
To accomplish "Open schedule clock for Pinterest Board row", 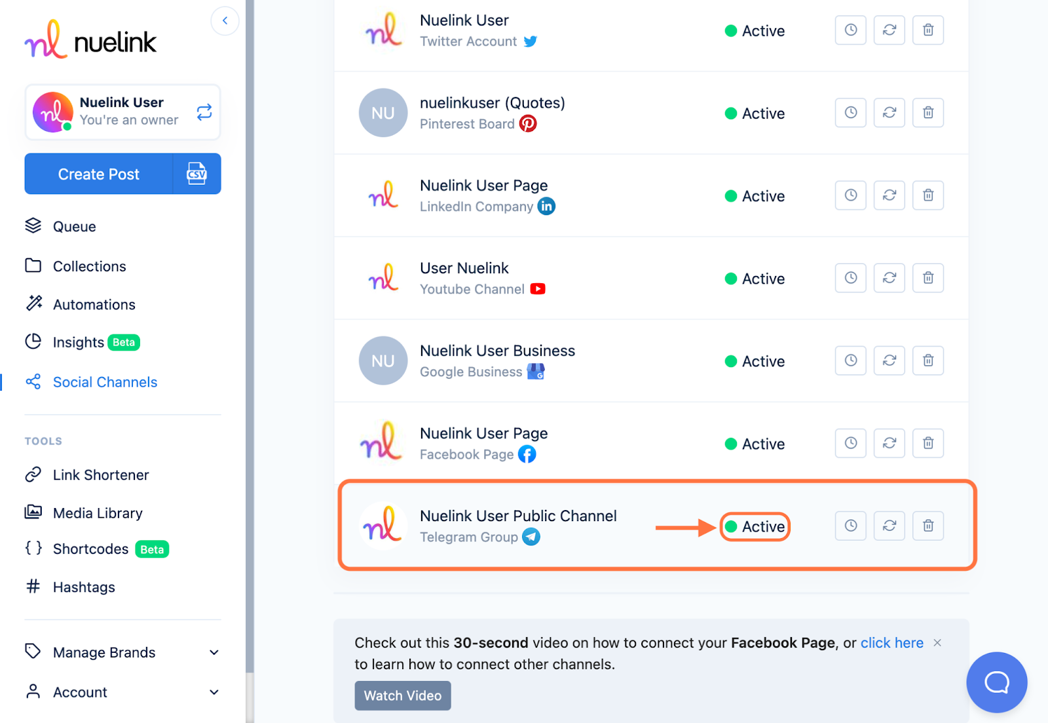I will 850,113.
